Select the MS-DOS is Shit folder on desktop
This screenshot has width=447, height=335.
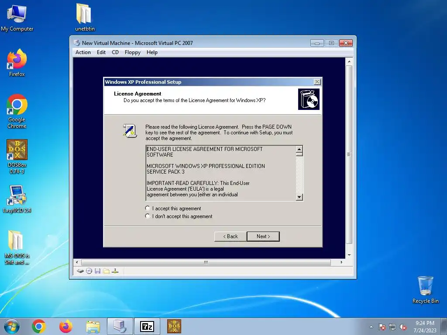[17, 247]
